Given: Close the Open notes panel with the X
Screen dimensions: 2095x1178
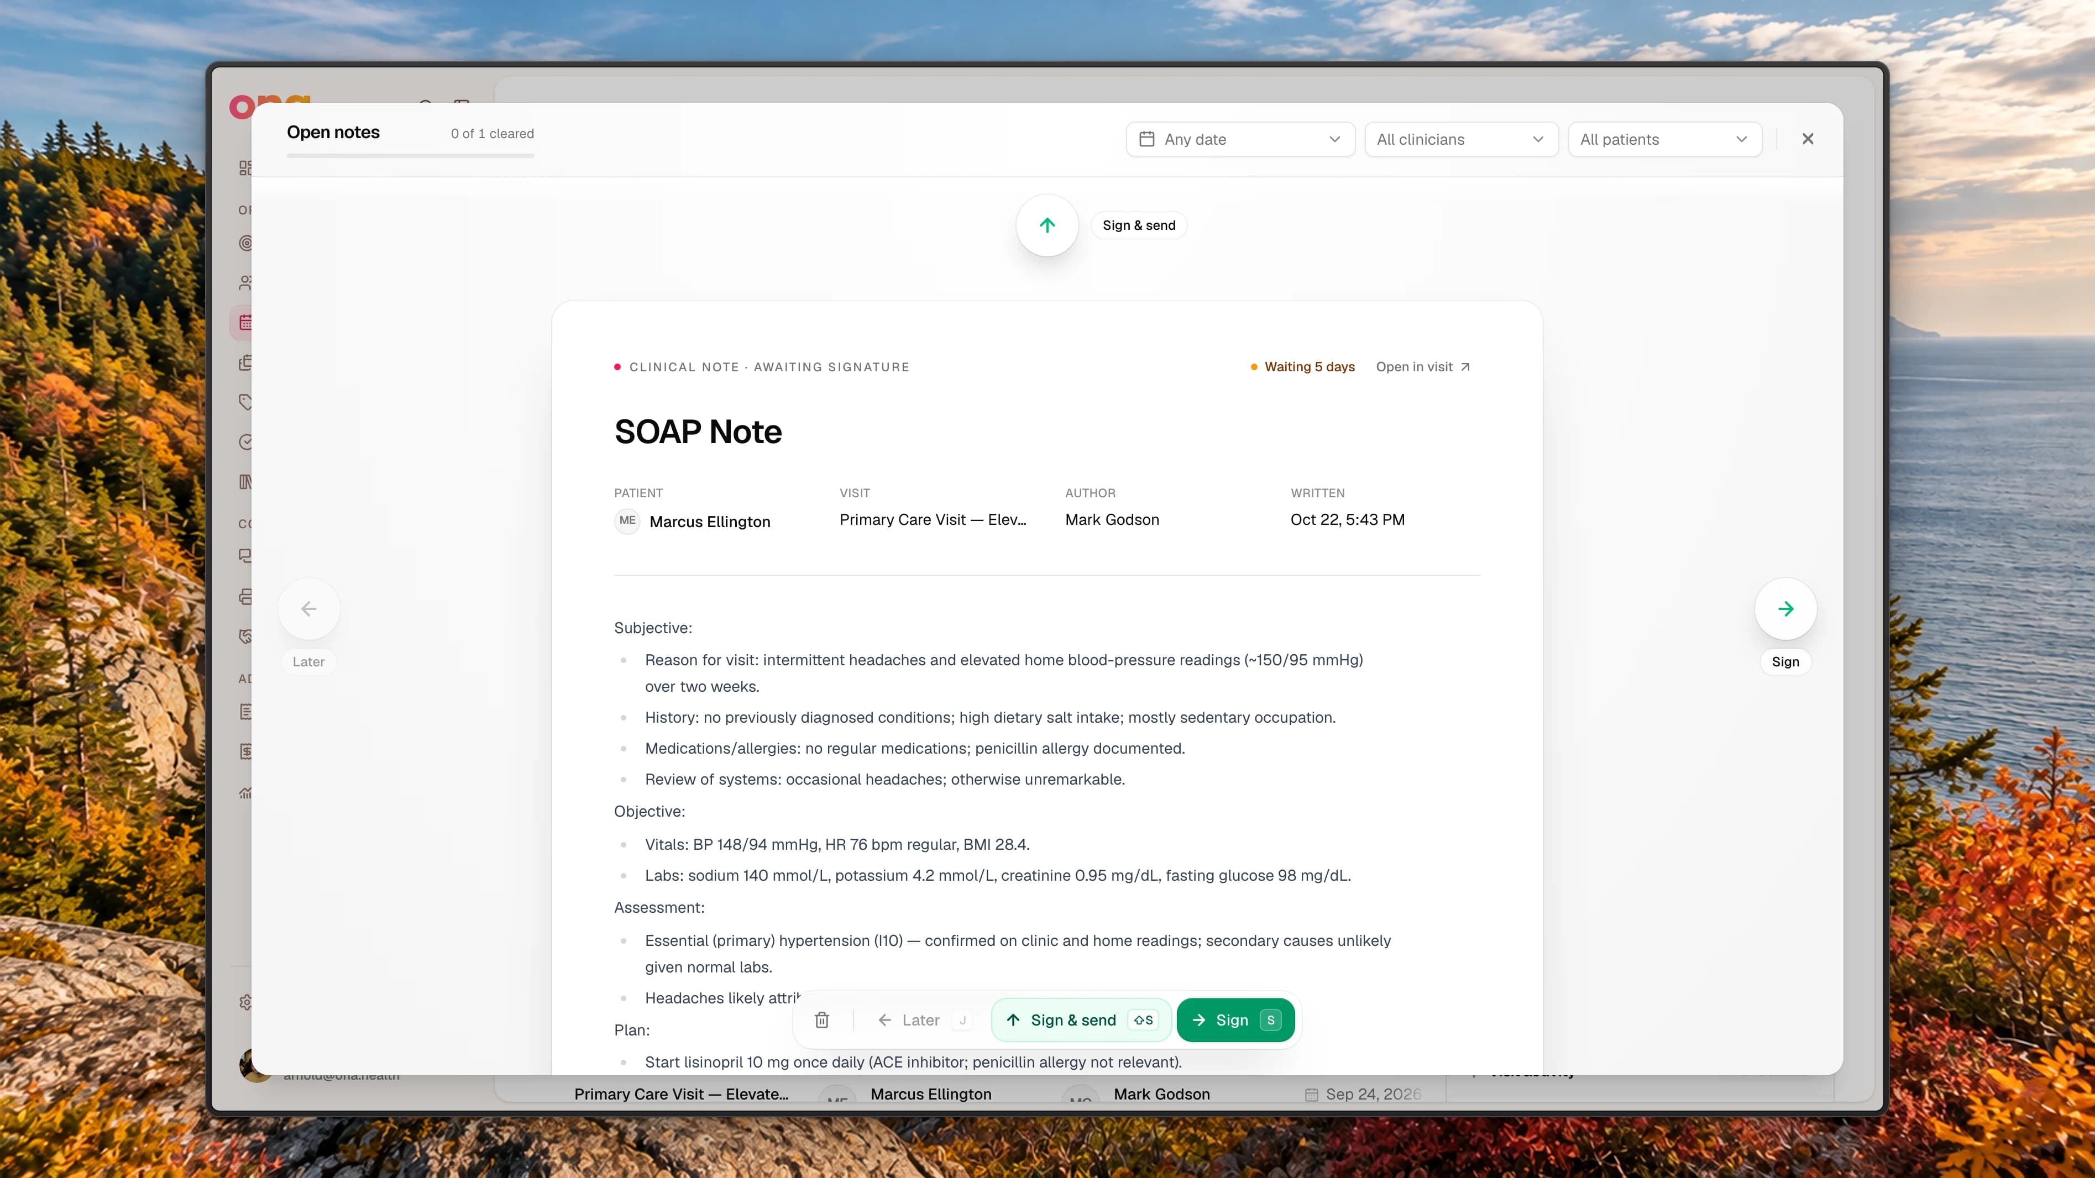Looking at the screenshot, I should point(1807,139).
